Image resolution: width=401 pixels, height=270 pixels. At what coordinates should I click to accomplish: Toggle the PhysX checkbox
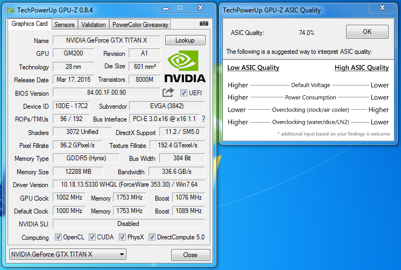point(122,237)
